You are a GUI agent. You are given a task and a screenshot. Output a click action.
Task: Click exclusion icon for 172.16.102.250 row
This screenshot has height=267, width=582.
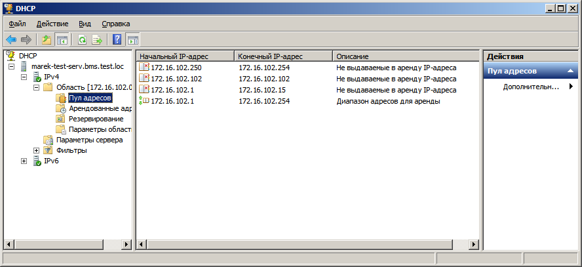(x=144, y=68)
